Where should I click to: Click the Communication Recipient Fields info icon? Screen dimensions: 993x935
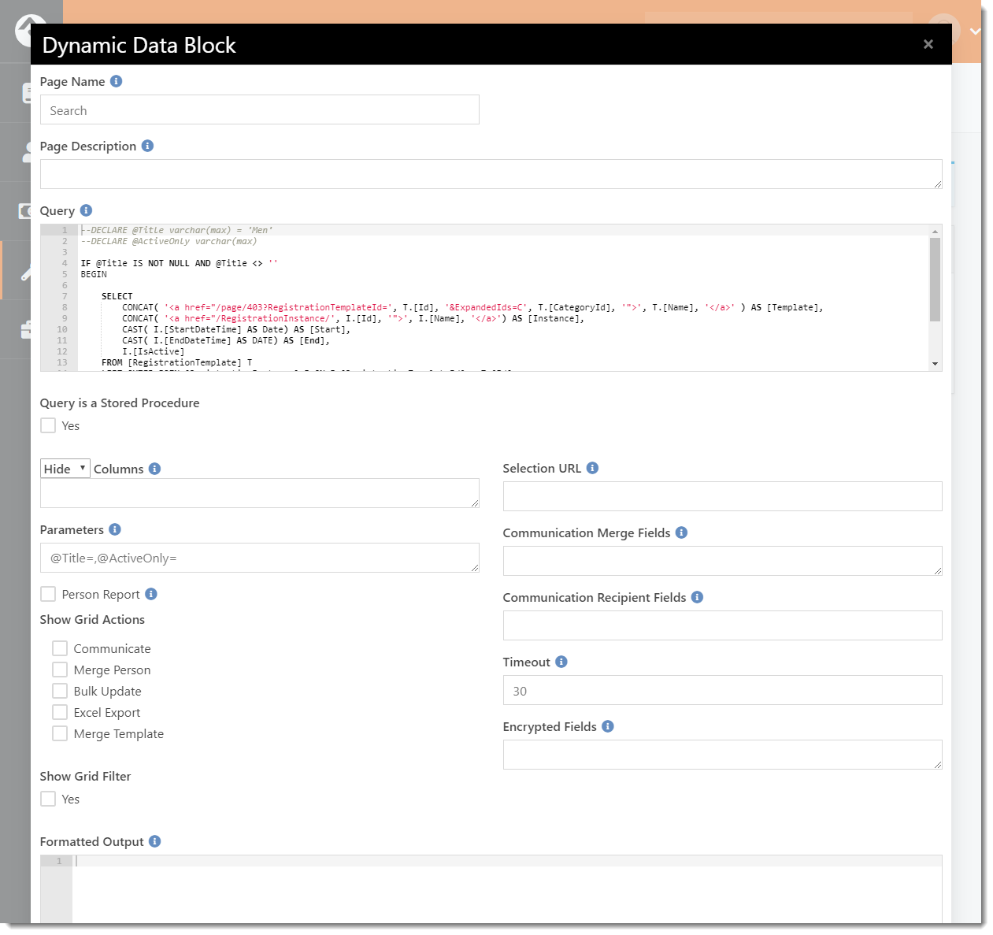tap(697, 597)
